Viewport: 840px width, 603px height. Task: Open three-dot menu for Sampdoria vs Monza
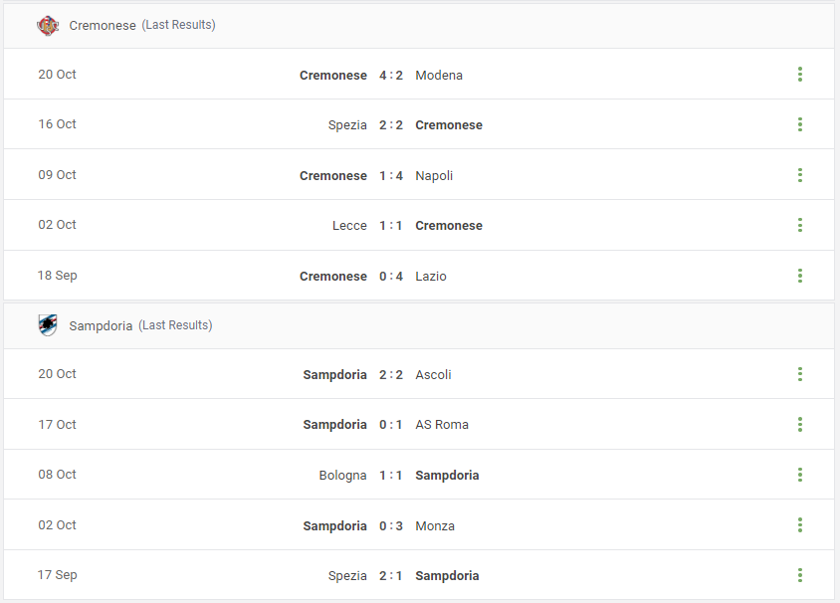point(800,524)
